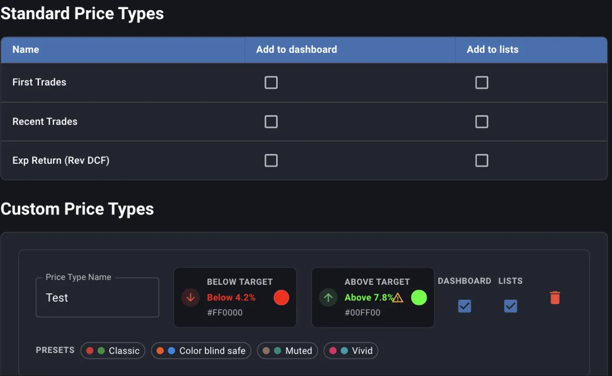612x376 pixels.
Task: Click the red down-arrow Below Target icon
Action: tap(191, 298)
